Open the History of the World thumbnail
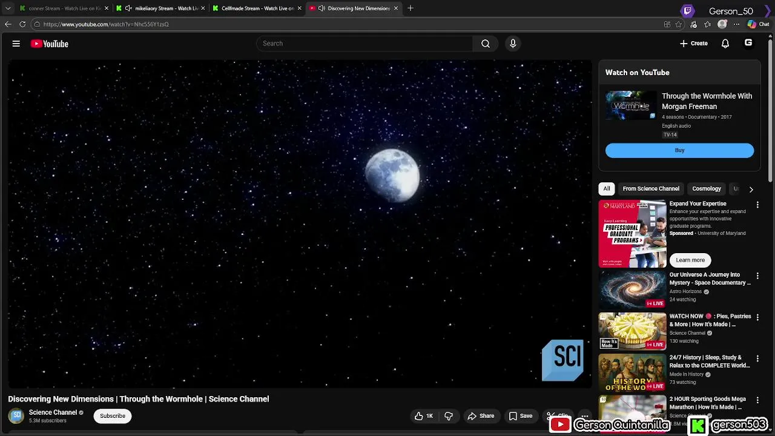 632,373
